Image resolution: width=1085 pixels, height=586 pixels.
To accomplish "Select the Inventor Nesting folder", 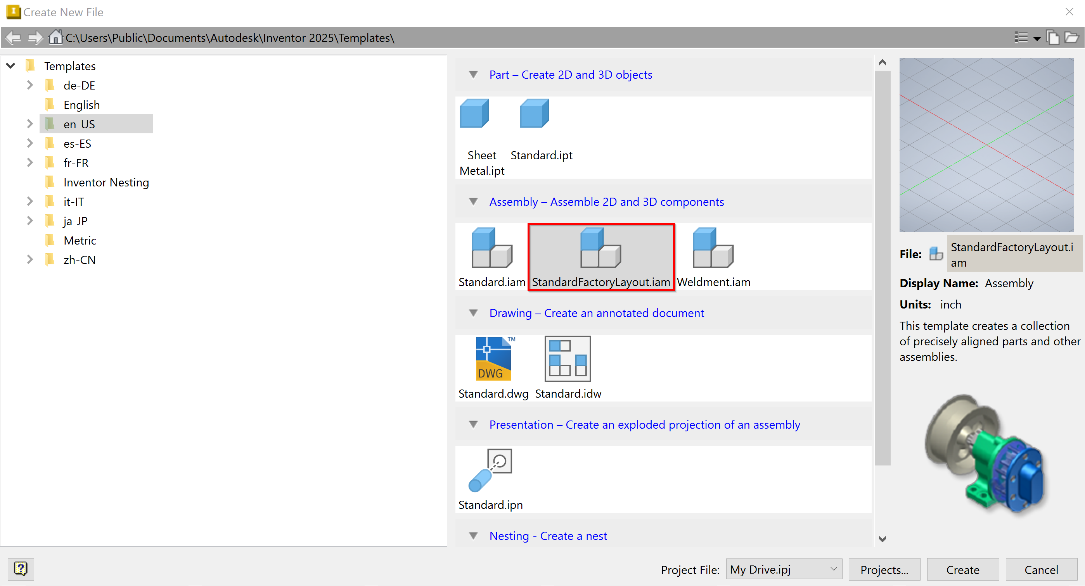I will pos(106,182).
